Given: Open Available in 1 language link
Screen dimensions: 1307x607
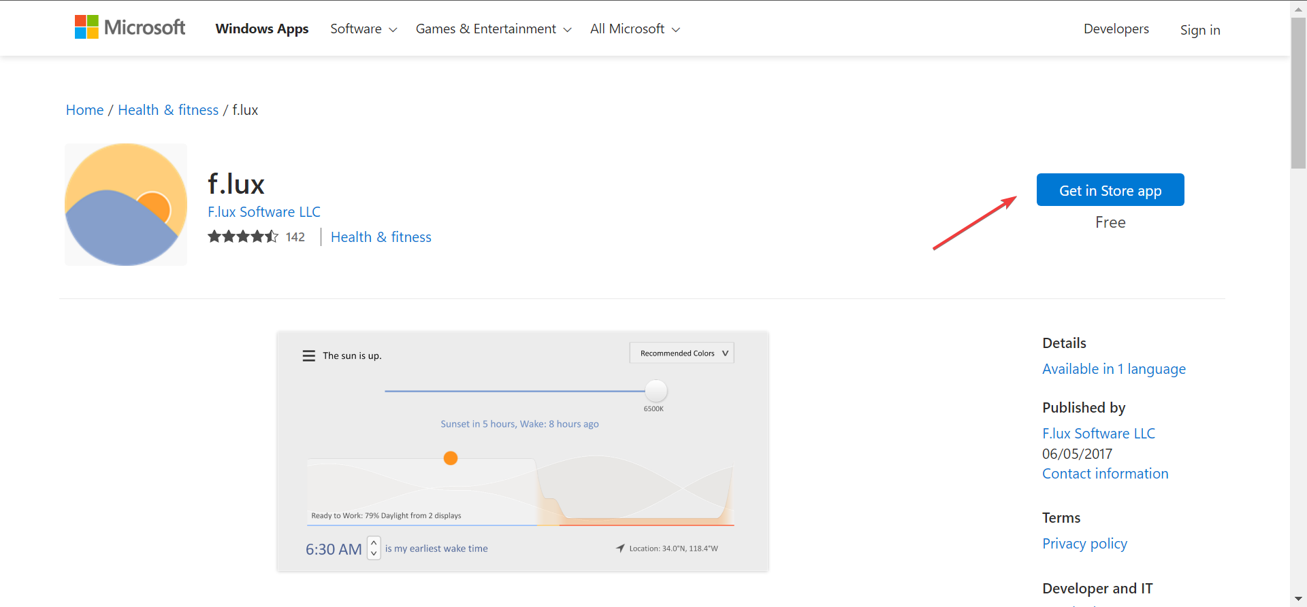Looking at the screenshot, I should tap(1114, 369).
